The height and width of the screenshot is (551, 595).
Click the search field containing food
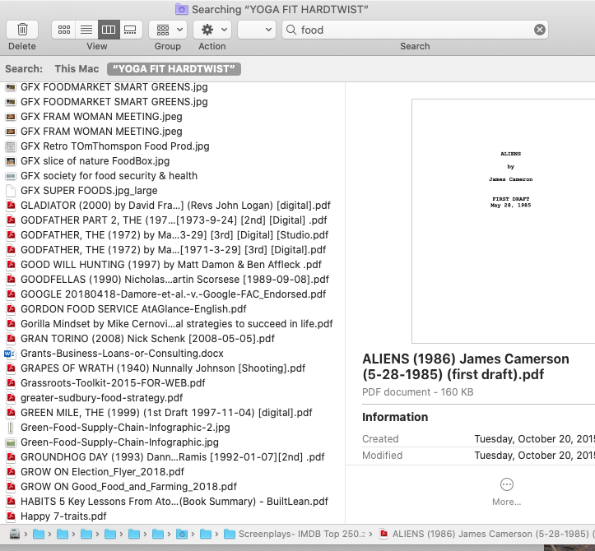415,30
